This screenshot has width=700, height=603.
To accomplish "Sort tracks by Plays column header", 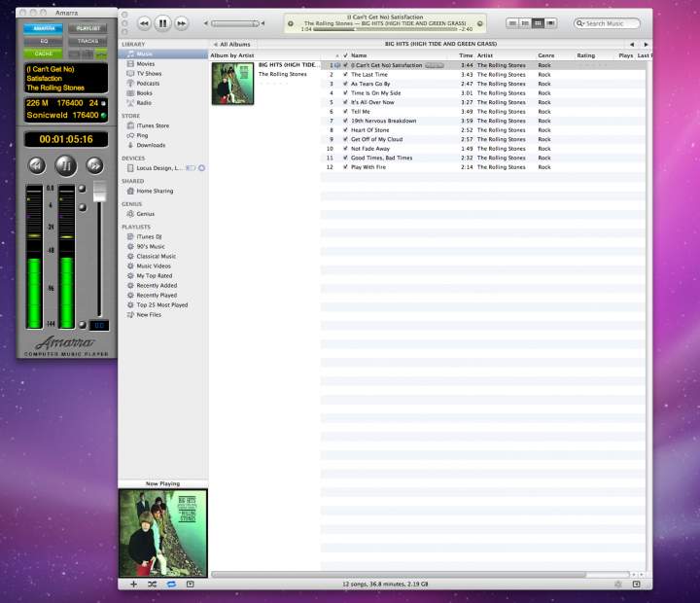I will 625,55.
